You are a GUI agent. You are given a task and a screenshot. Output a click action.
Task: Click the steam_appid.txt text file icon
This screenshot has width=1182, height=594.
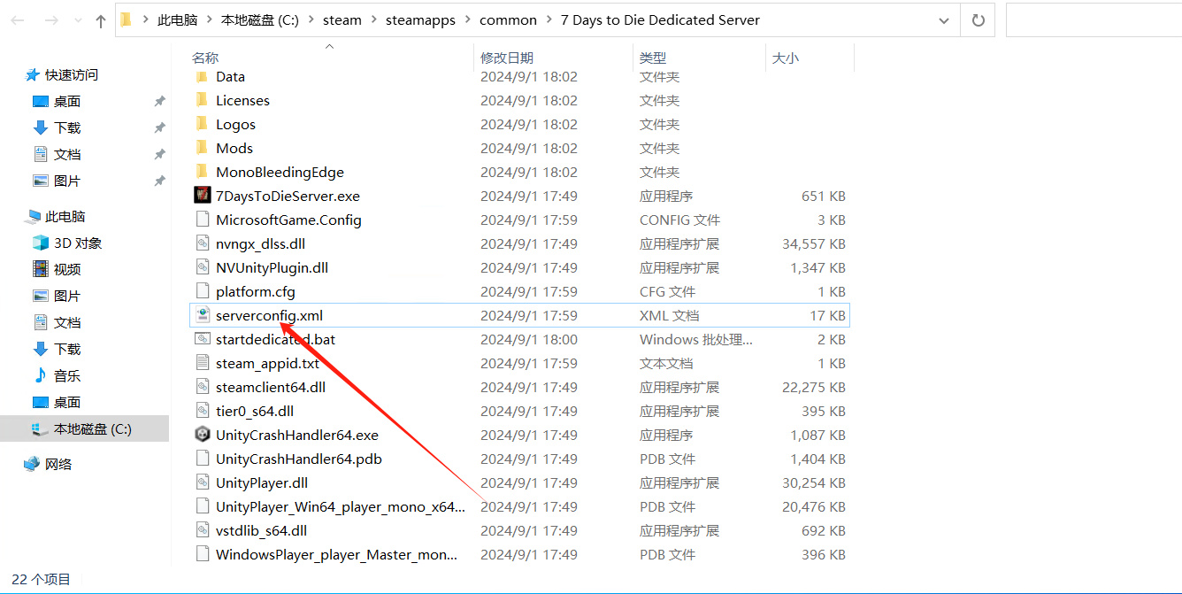[x=203, y=363]
